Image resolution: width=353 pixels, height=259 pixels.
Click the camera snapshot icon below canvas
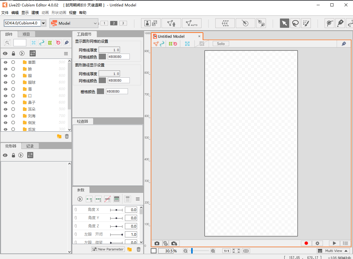tap(157, 243)
